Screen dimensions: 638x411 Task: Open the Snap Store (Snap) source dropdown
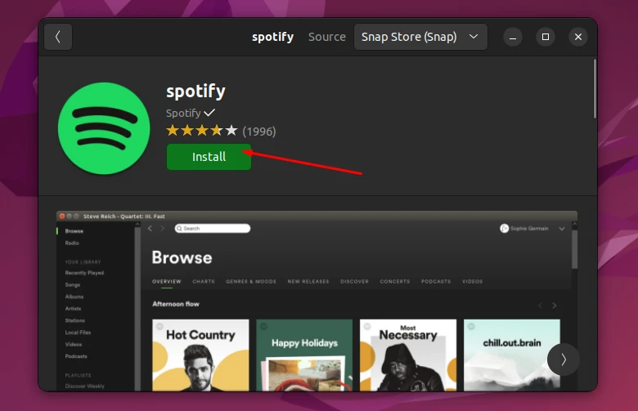click(x=420, y=37)
